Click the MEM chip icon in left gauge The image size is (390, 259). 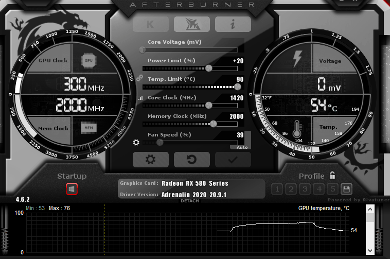coord(88,128)
